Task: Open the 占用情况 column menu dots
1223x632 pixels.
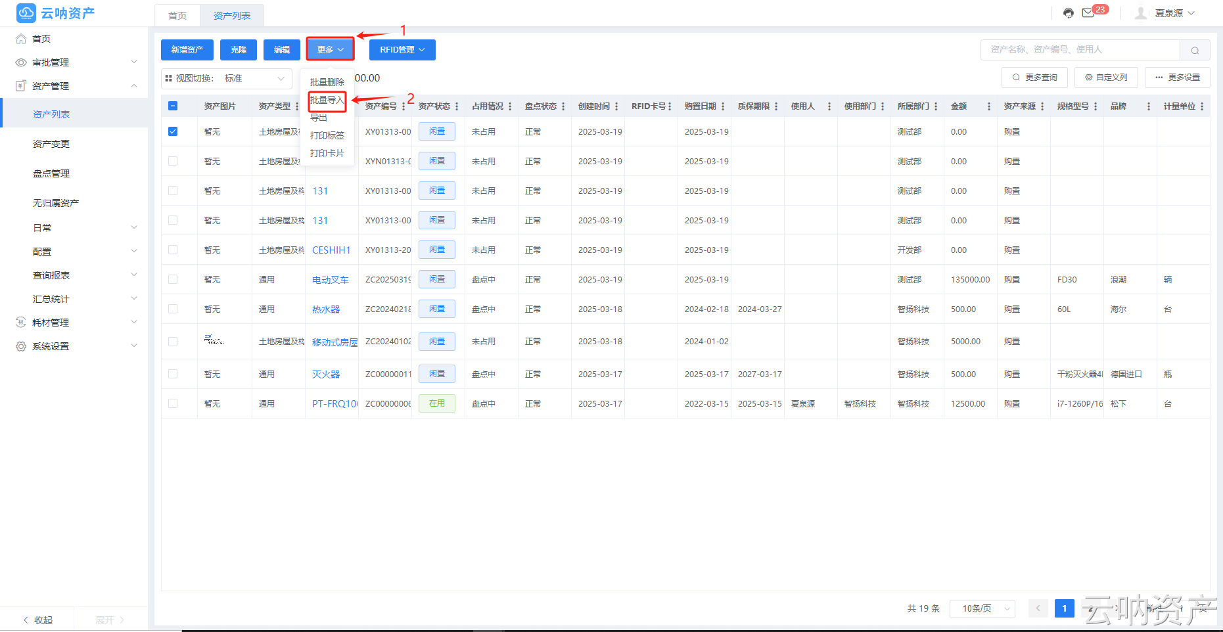Action: 510,106
